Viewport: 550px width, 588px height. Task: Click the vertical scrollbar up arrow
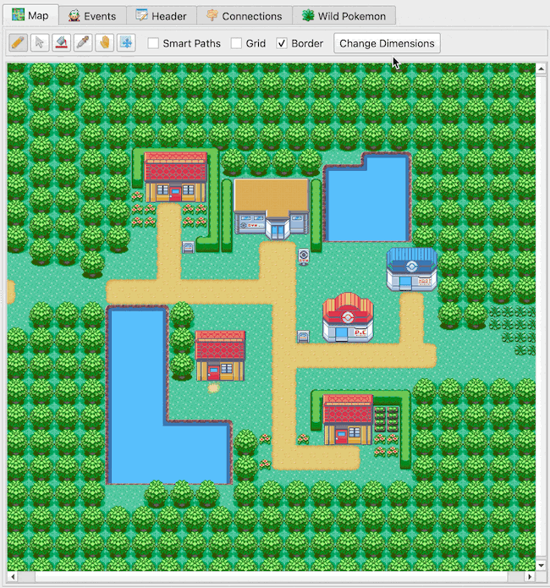point(541,69)
